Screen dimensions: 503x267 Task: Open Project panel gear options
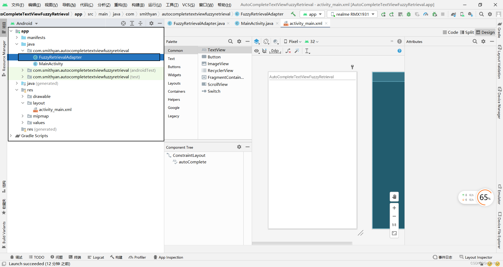pos(151,23)
